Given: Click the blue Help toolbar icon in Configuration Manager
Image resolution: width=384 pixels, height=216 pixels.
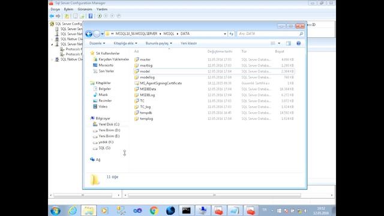Looking at the screenshot, I should tap(91, 16).
